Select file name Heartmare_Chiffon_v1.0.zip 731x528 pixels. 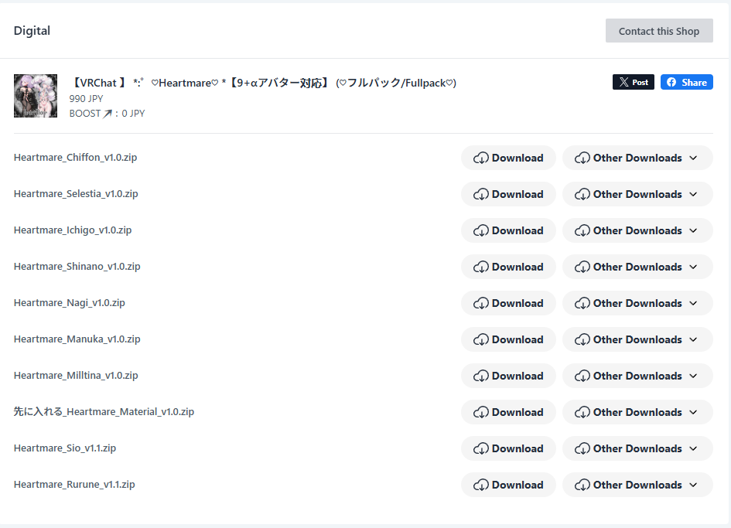pyautogui.click(x=76, y=158)
